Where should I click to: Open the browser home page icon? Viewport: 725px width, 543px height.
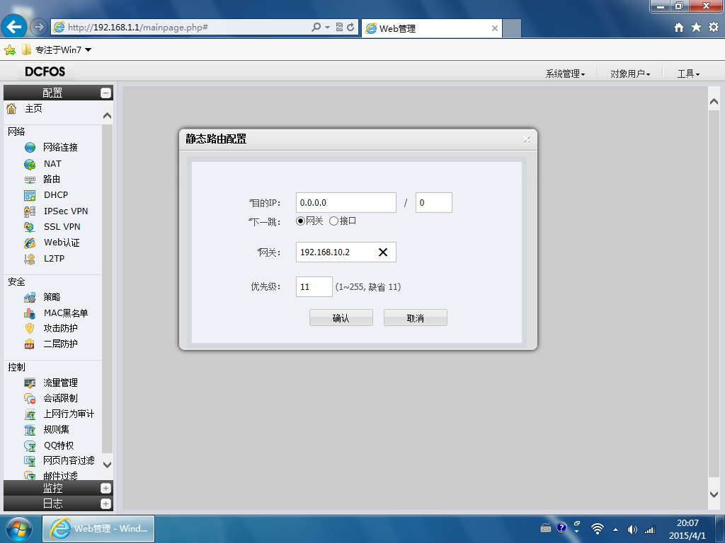click(x=679, y=28)
